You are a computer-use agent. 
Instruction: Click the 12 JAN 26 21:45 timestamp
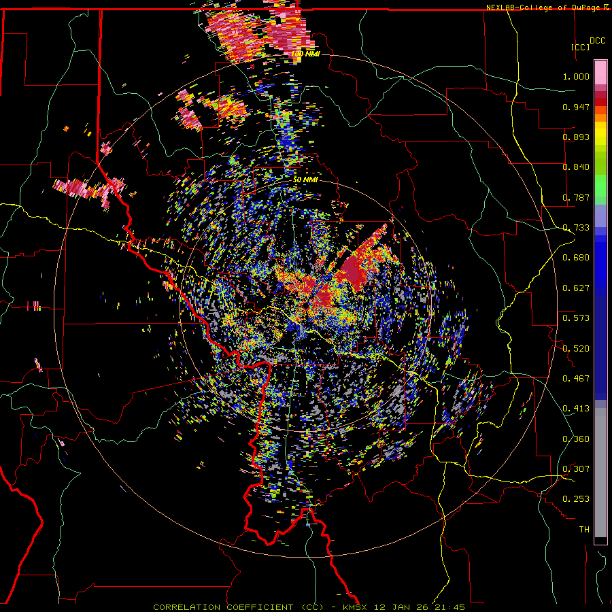click(x=420, y=607)
